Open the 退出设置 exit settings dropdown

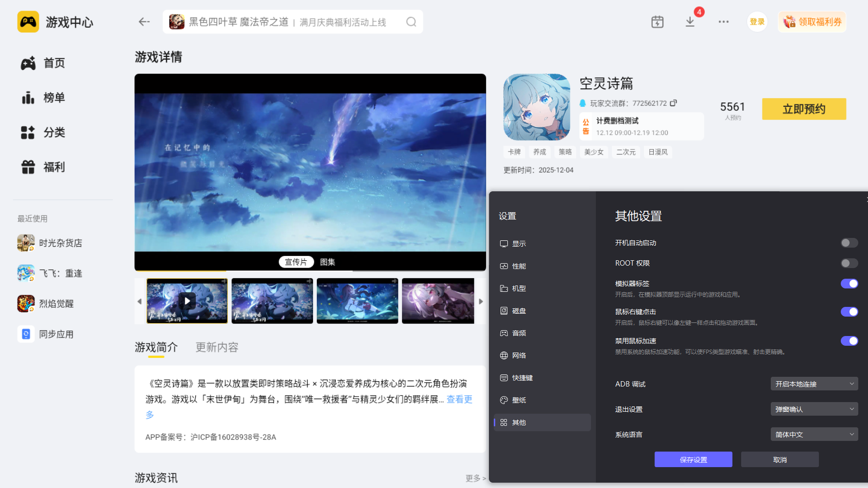pos(814,409)
